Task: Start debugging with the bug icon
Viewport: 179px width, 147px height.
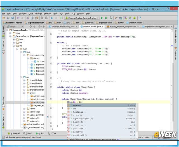Action: point(106,18)
